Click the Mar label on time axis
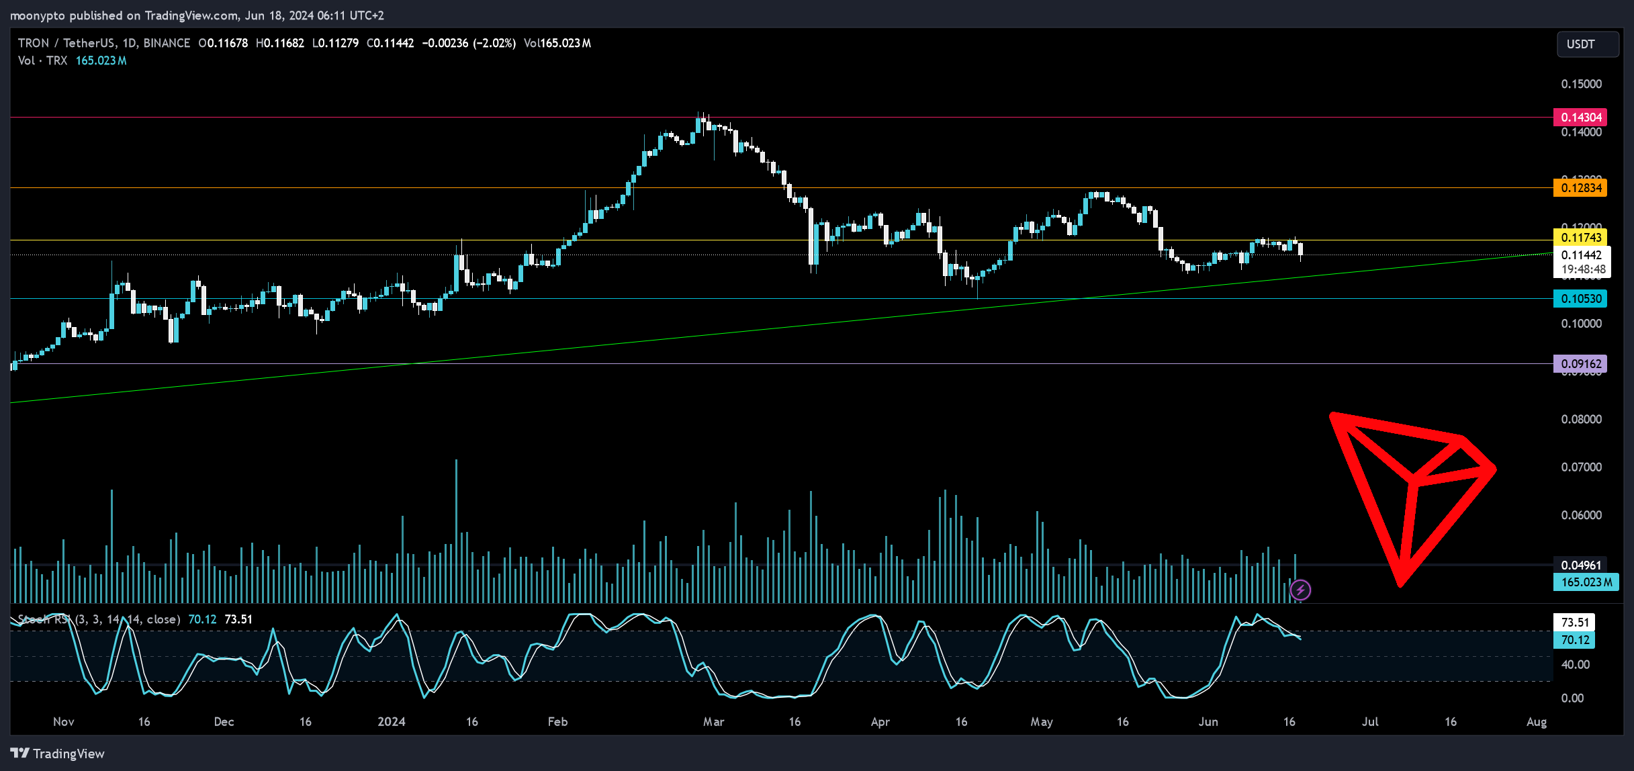 click(713, 721)
